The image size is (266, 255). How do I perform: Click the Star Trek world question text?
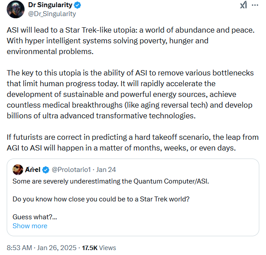point(101,199)
